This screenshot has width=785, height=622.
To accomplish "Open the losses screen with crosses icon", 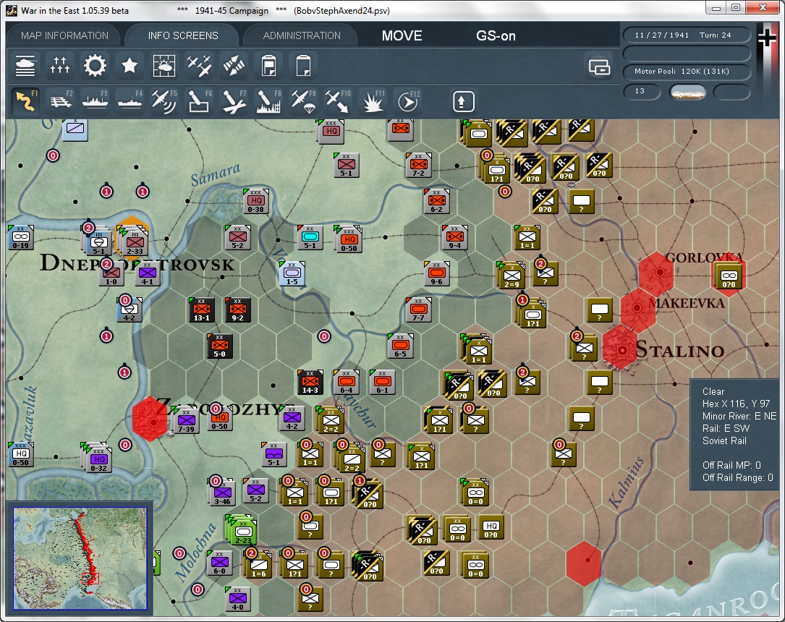I will [x=60, y=66].
